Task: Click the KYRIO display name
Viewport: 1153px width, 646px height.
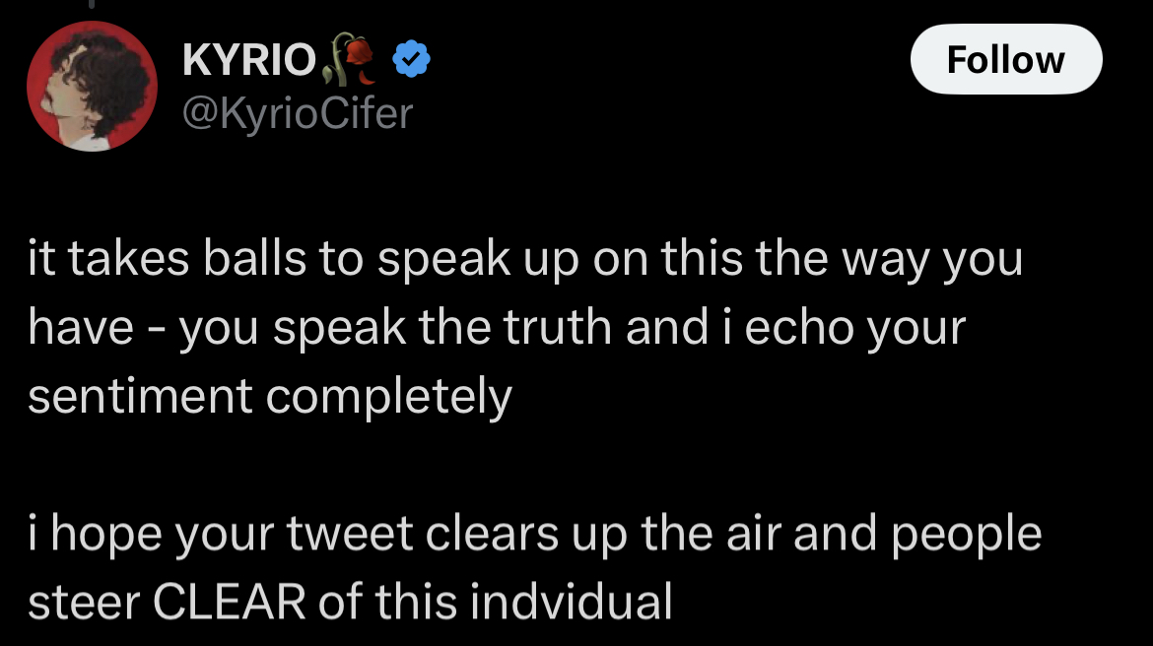Action: [x=248, y=62]
